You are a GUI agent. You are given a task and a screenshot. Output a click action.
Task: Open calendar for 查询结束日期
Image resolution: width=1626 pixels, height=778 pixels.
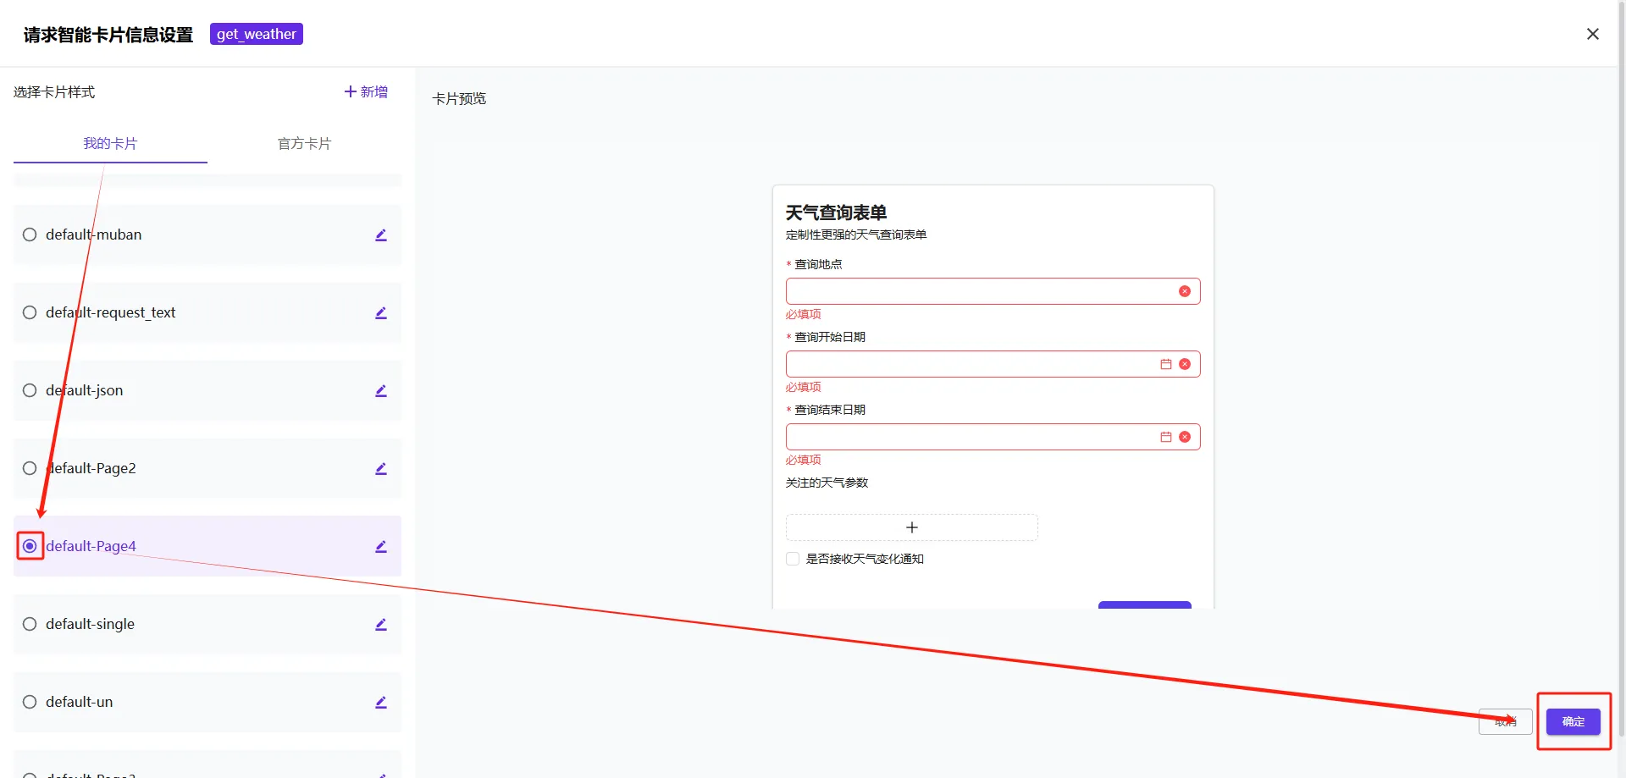1166,437
